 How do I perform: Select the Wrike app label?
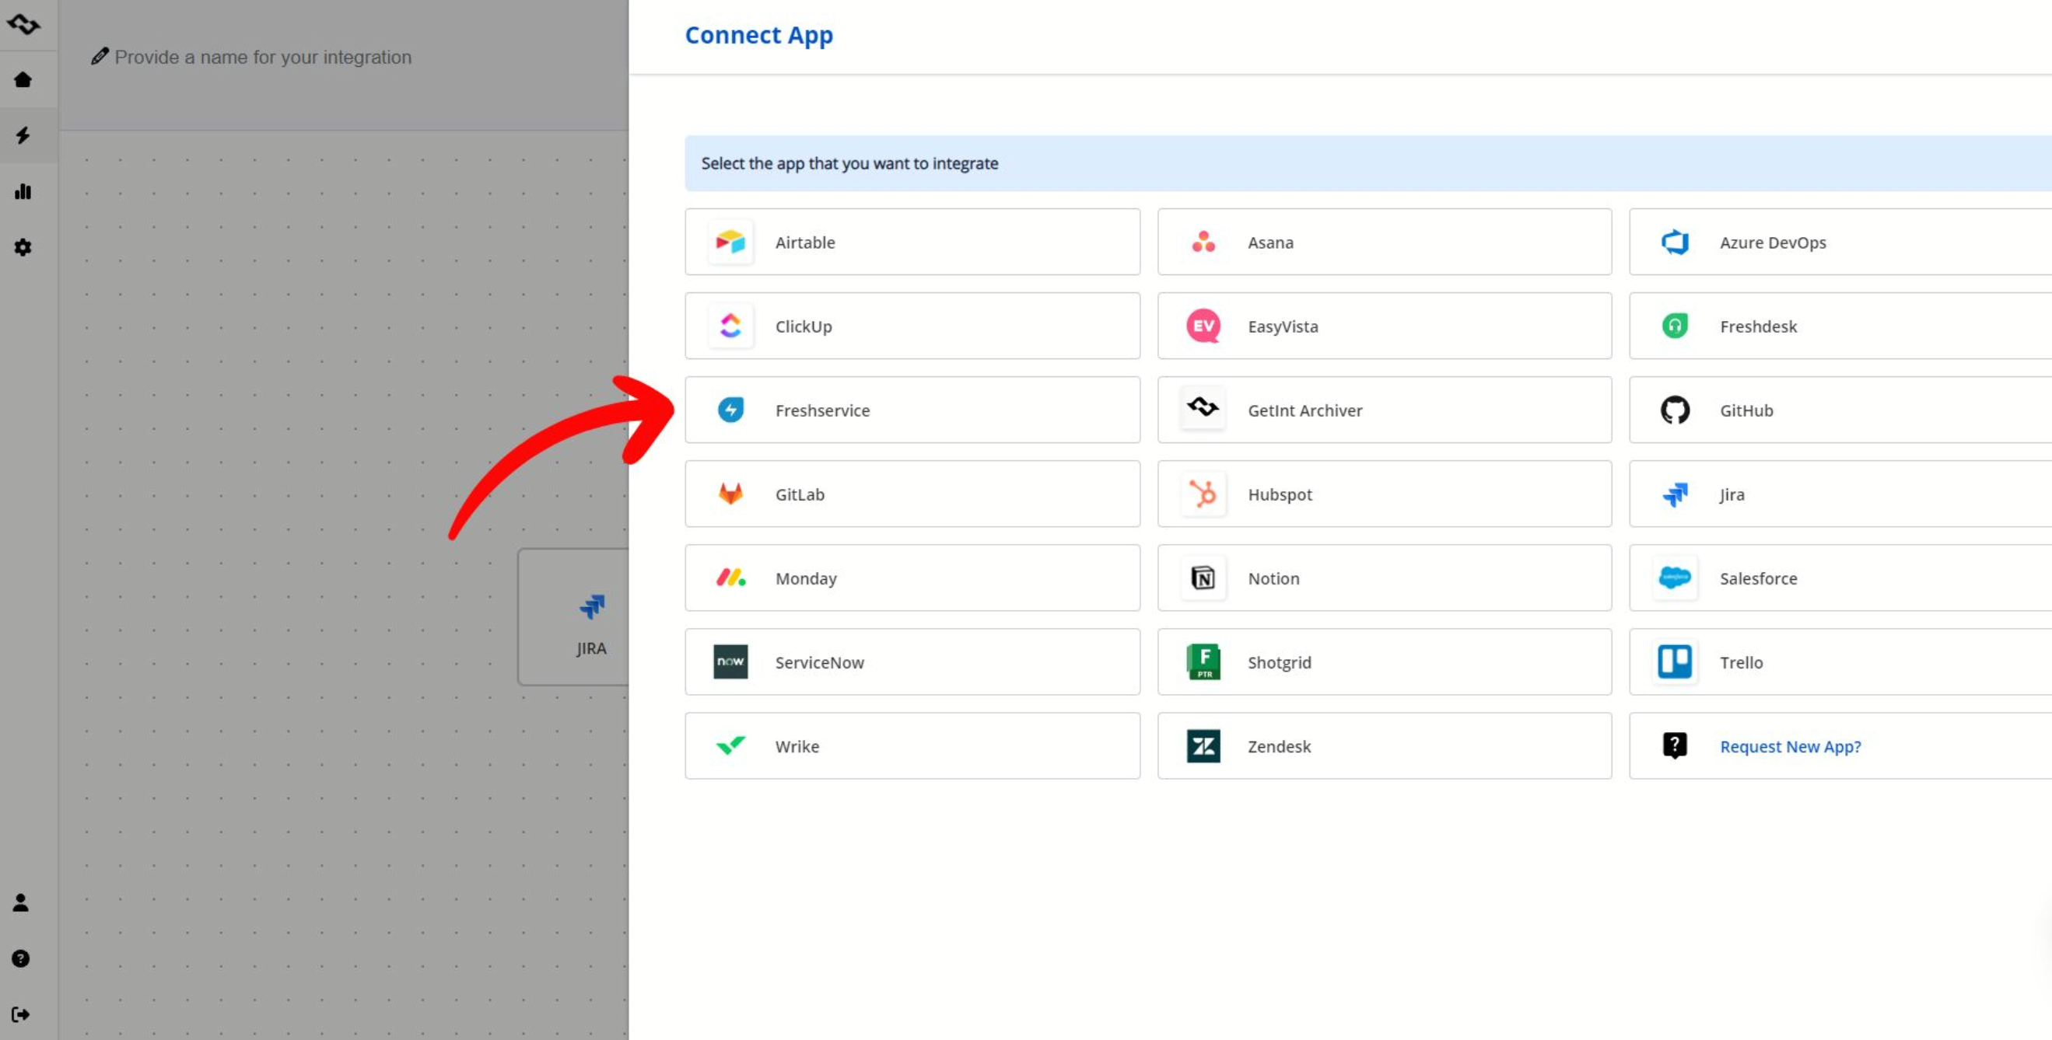click(797, 745)
